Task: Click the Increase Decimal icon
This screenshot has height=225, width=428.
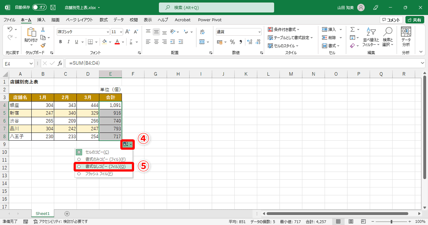Action: (x=250, y=42)
